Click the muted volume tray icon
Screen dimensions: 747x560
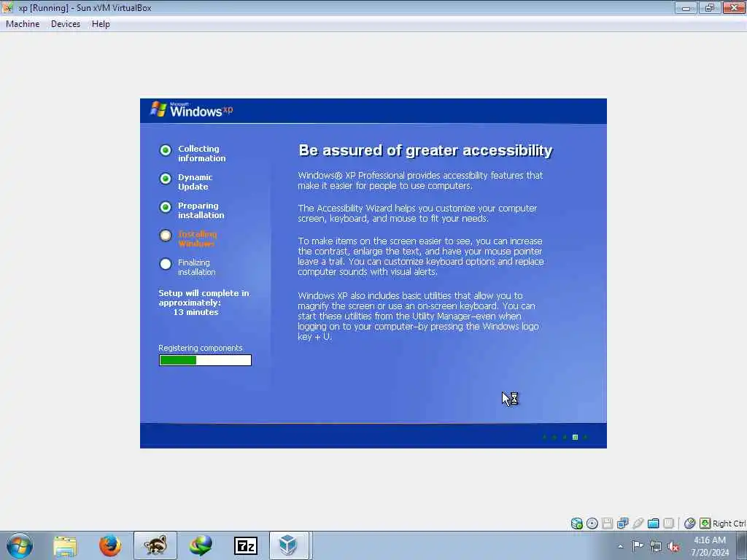click(673, 546)
